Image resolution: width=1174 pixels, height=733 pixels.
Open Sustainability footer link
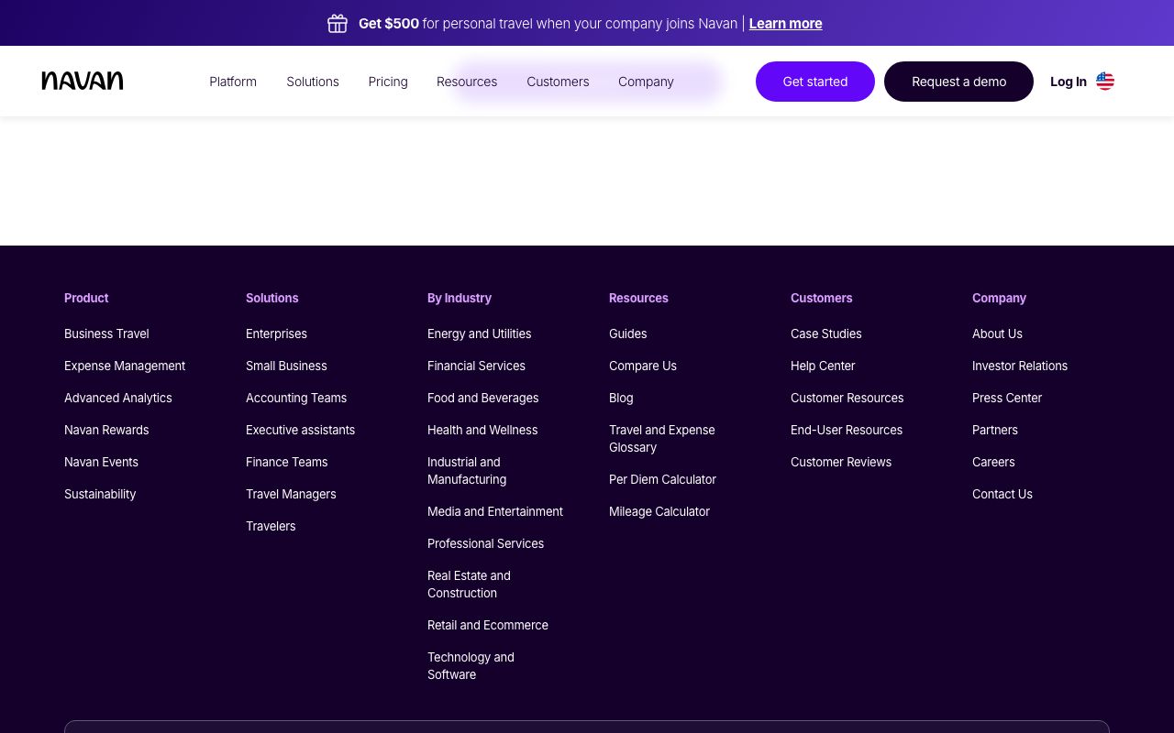[x=100, y=495]
